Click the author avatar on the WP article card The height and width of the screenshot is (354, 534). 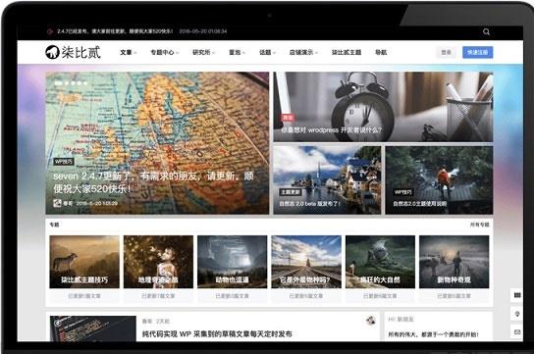coord(370,320)
